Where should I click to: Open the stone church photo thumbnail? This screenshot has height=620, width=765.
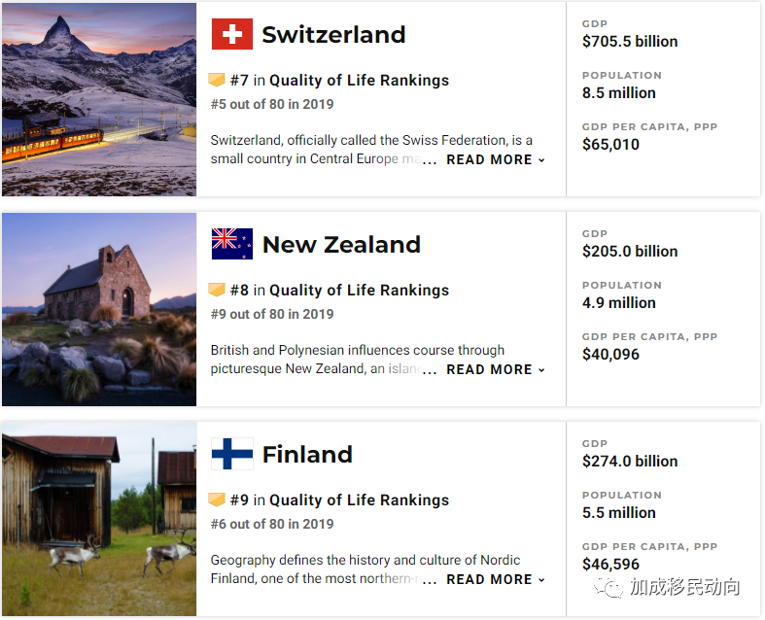99,309
